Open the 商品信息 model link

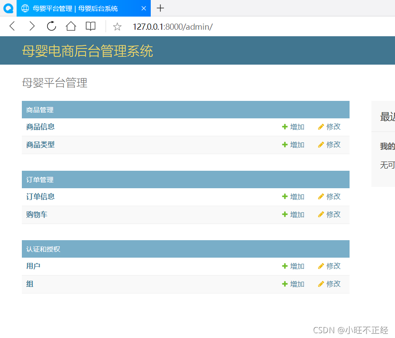(40, 127)
